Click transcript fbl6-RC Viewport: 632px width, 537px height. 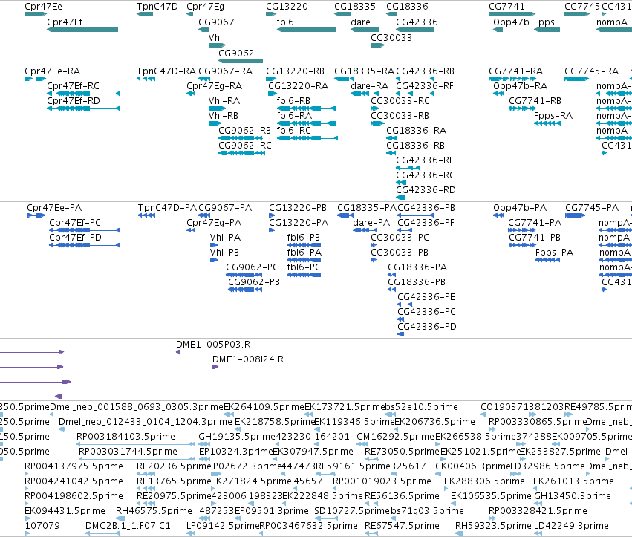(294, 131)
